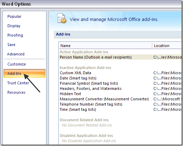Click the Active Application Add-ins group heading
Screen dimensions: 183x146
tap(84, 52)
